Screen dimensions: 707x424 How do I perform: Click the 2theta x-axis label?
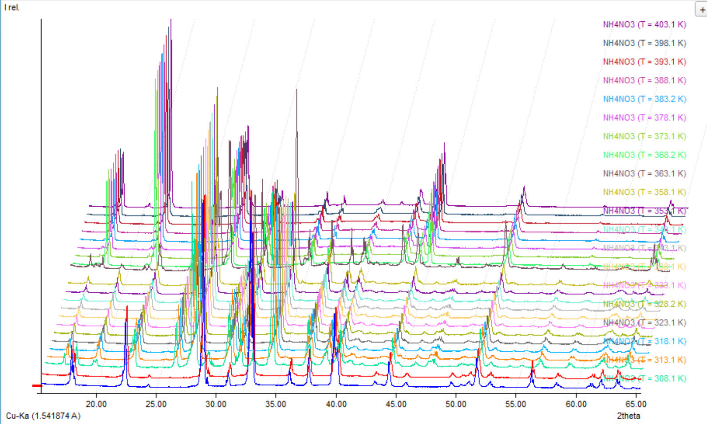(628, 416)
